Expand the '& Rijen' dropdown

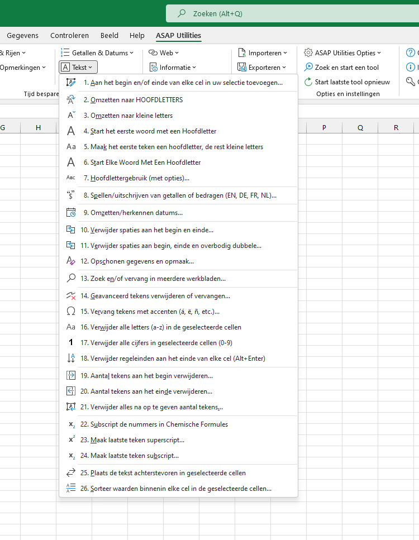(13, 52)
